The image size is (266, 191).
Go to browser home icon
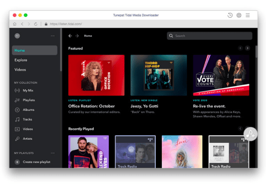point(15,24)
